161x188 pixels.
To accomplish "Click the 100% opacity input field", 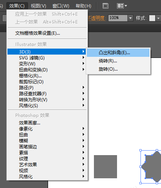I will coord(118,18).
